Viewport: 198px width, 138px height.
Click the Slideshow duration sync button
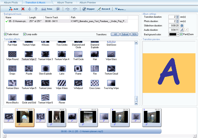(x=182, y=26)
